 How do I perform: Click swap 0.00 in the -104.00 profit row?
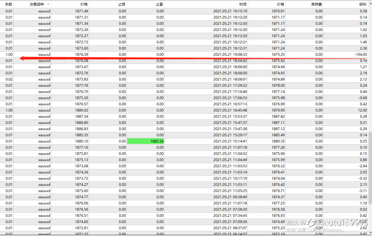319,55
